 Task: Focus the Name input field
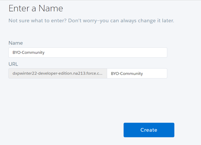coord(88,53)
